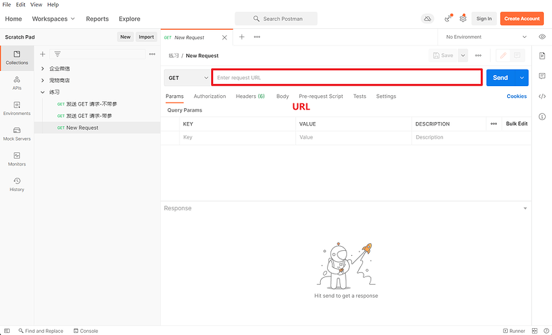Collapse the 练习 collection
The image size is (552, 335).
(43, 92)
